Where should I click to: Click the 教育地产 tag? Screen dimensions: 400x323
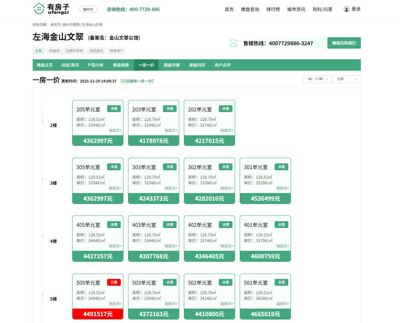pyautogui.click(x=117, y=51)
